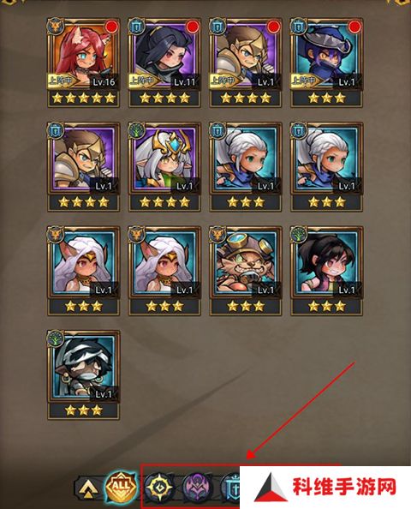Viewport: 411px width, 509px height.
Task: Click the tree faction badge on the elf card
Action: point(136,130)
